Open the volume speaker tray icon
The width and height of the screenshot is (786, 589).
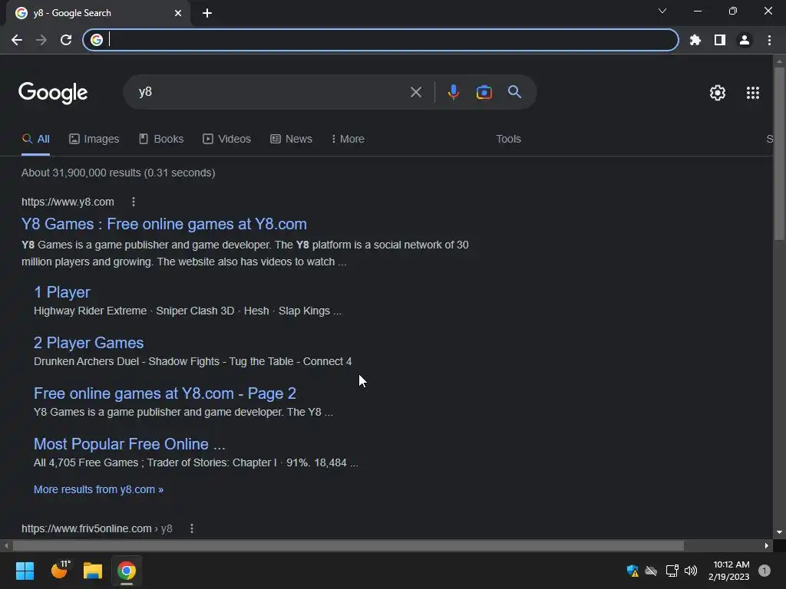pyautogui.click(x=691, y=571)
